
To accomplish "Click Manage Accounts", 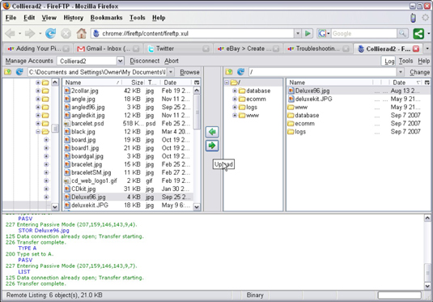I will (x=29, y=61).
